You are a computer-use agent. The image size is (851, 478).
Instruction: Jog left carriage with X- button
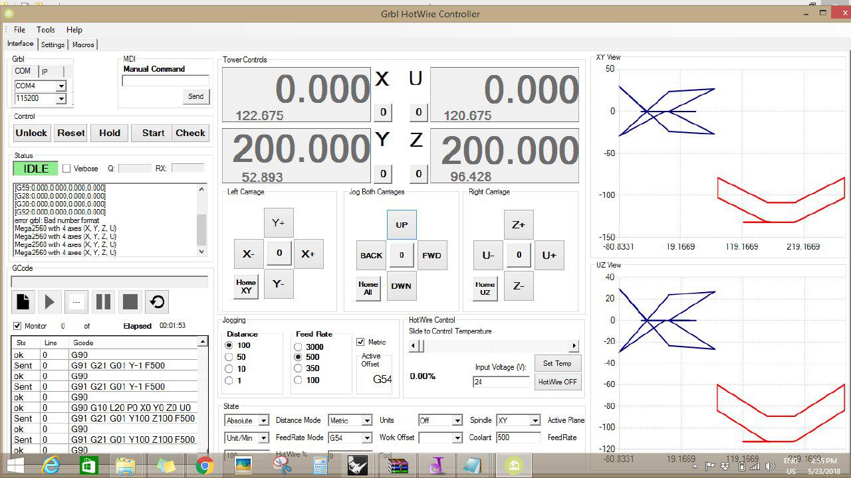click(249, 254)
